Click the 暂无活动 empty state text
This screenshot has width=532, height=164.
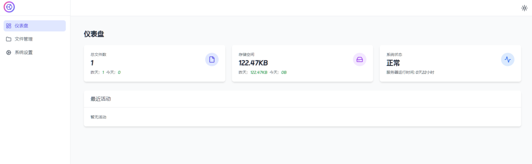[98, 117]
